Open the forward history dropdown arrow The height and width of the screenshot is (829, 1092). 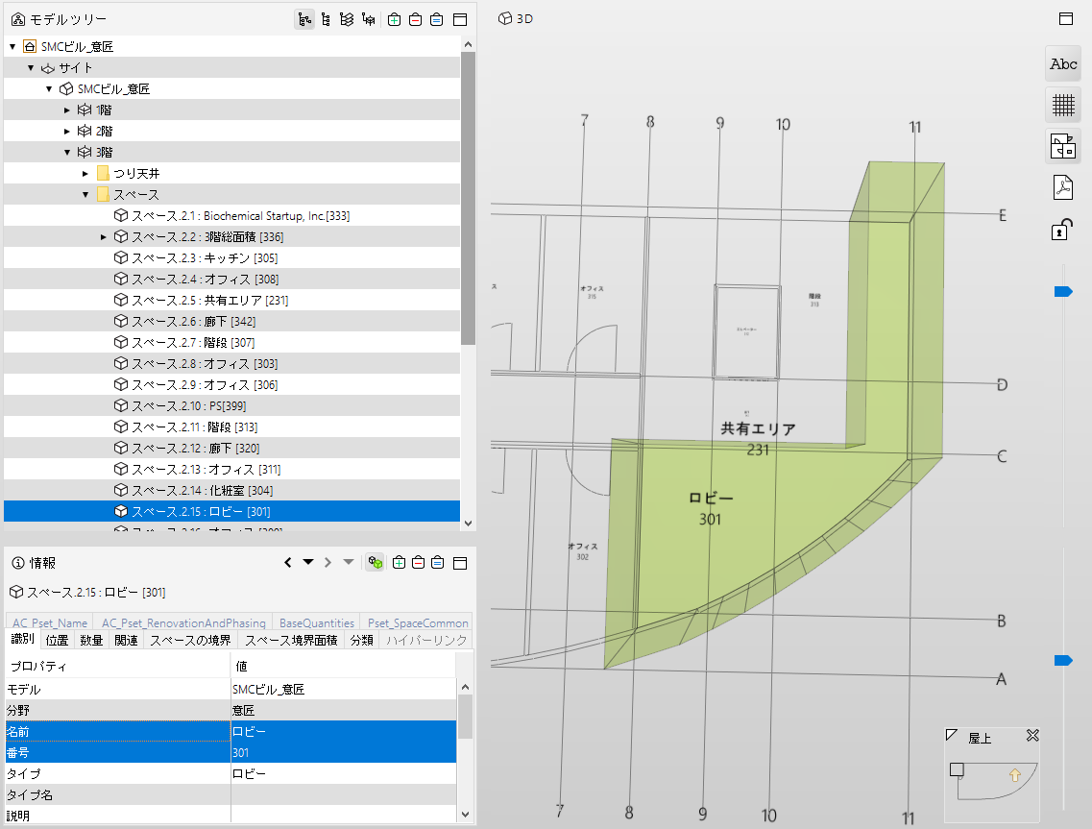(349, 562)
